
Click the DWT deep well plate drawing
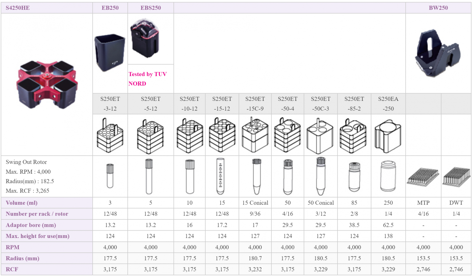(x=456, y=177)
